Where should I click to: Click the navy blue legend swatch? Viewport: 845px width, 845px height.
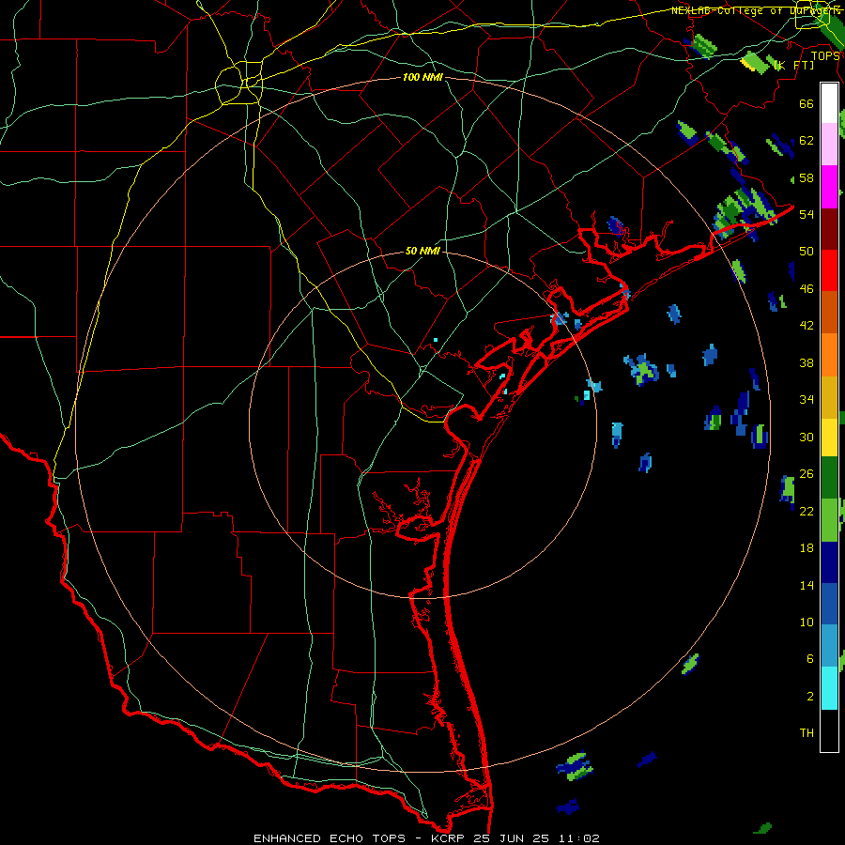829,562
